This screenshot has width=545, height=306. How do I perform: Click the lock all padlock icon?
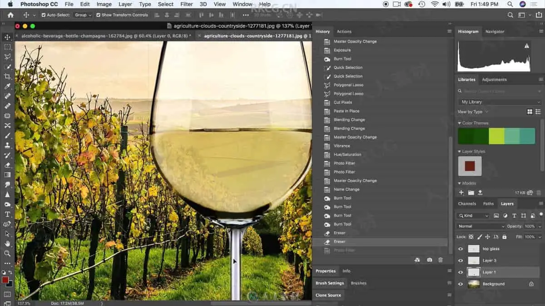click(x=504, y=237)
